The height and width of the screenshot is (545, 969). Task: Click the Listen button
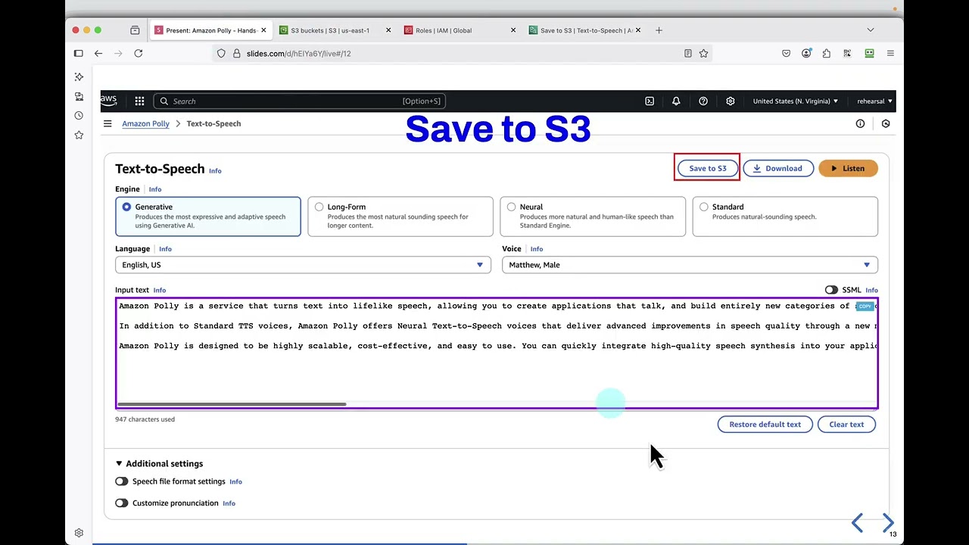coord(848,168)
